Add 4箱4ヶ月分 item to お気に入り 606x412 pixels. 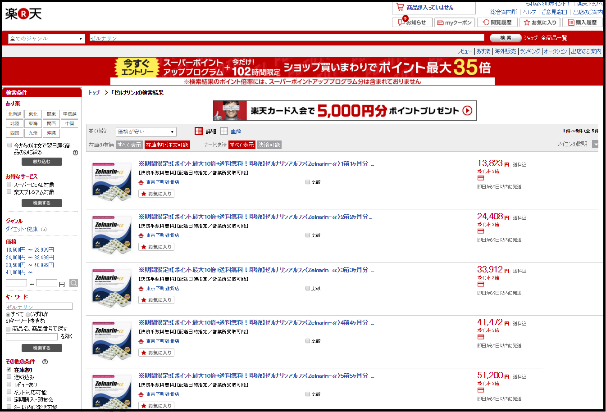tap(156, 353)
